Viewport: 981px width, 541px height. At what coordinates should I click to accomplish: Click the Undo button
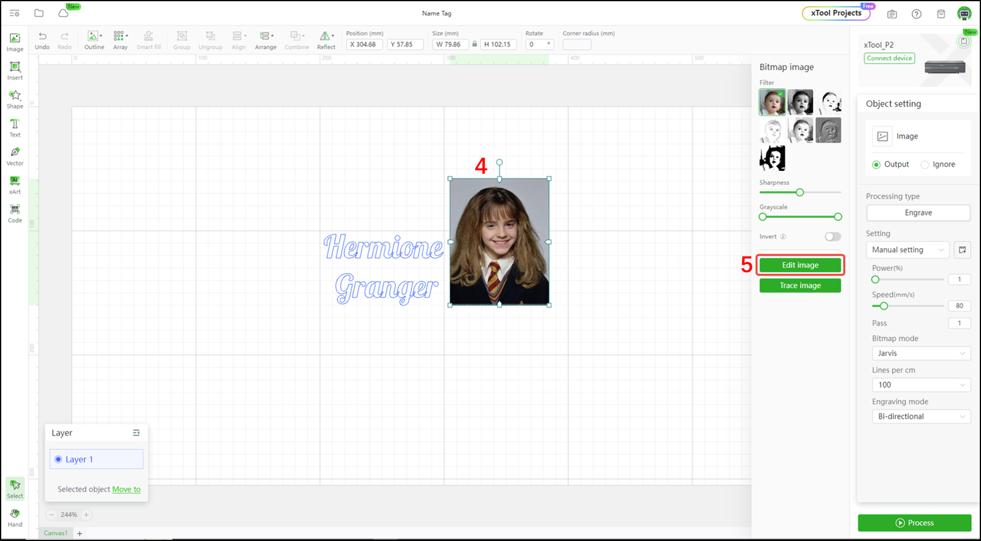pos(42,40)
